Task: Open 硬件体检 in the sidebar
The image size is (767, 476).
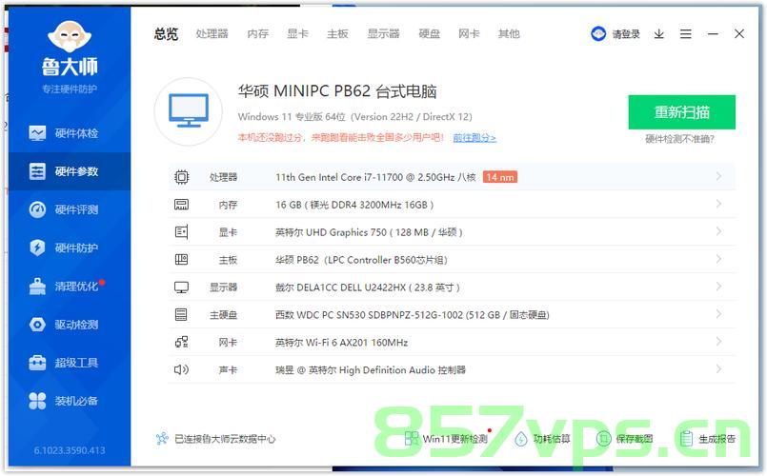Action: [x=69, y=133]
